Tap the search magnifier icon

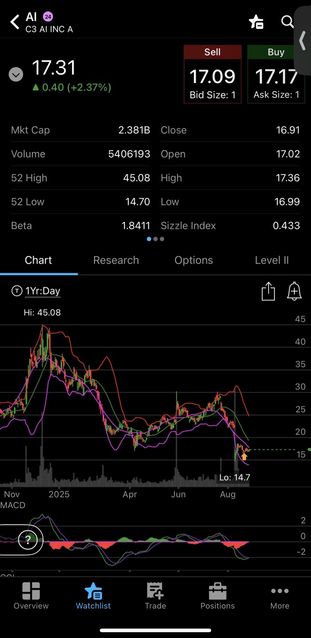tap(287, 22)
